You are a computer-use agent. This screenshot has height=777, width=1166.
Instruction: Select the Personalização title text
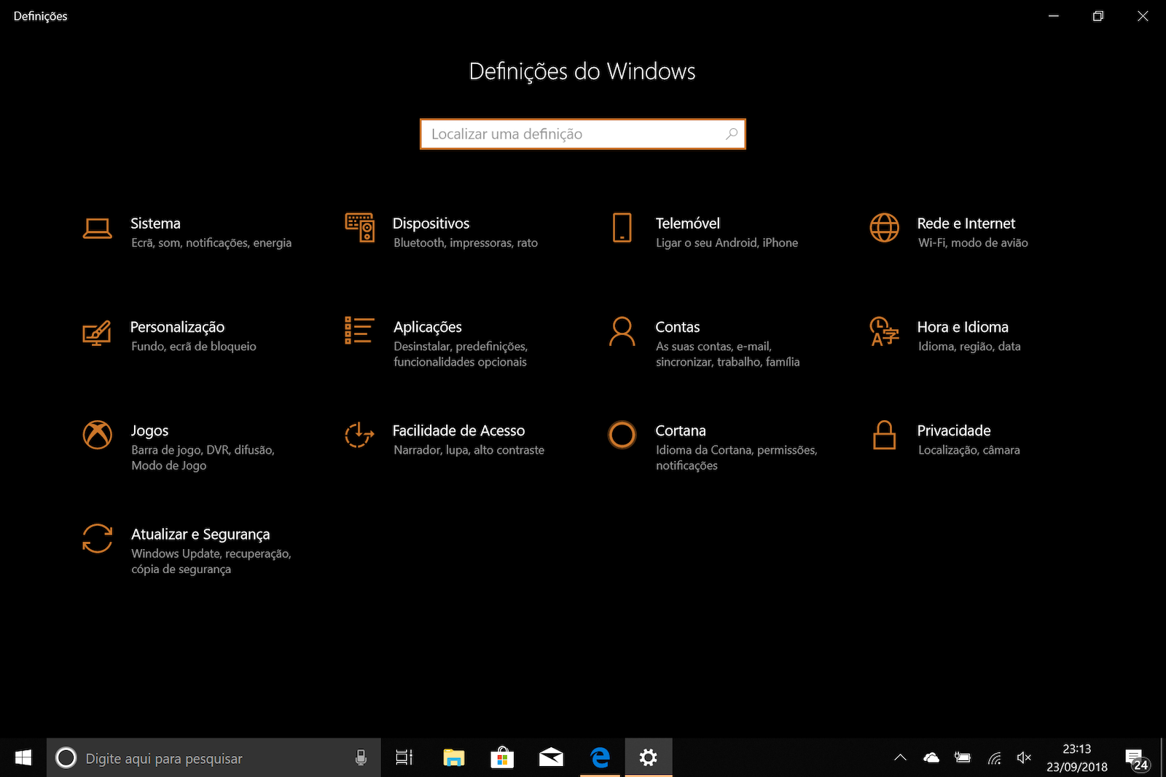click(177, 327)
